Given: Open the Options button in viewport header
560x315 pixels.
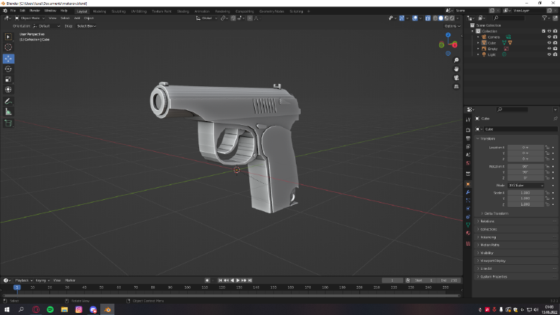Looking at the screenshot, I should pos(452,26).
